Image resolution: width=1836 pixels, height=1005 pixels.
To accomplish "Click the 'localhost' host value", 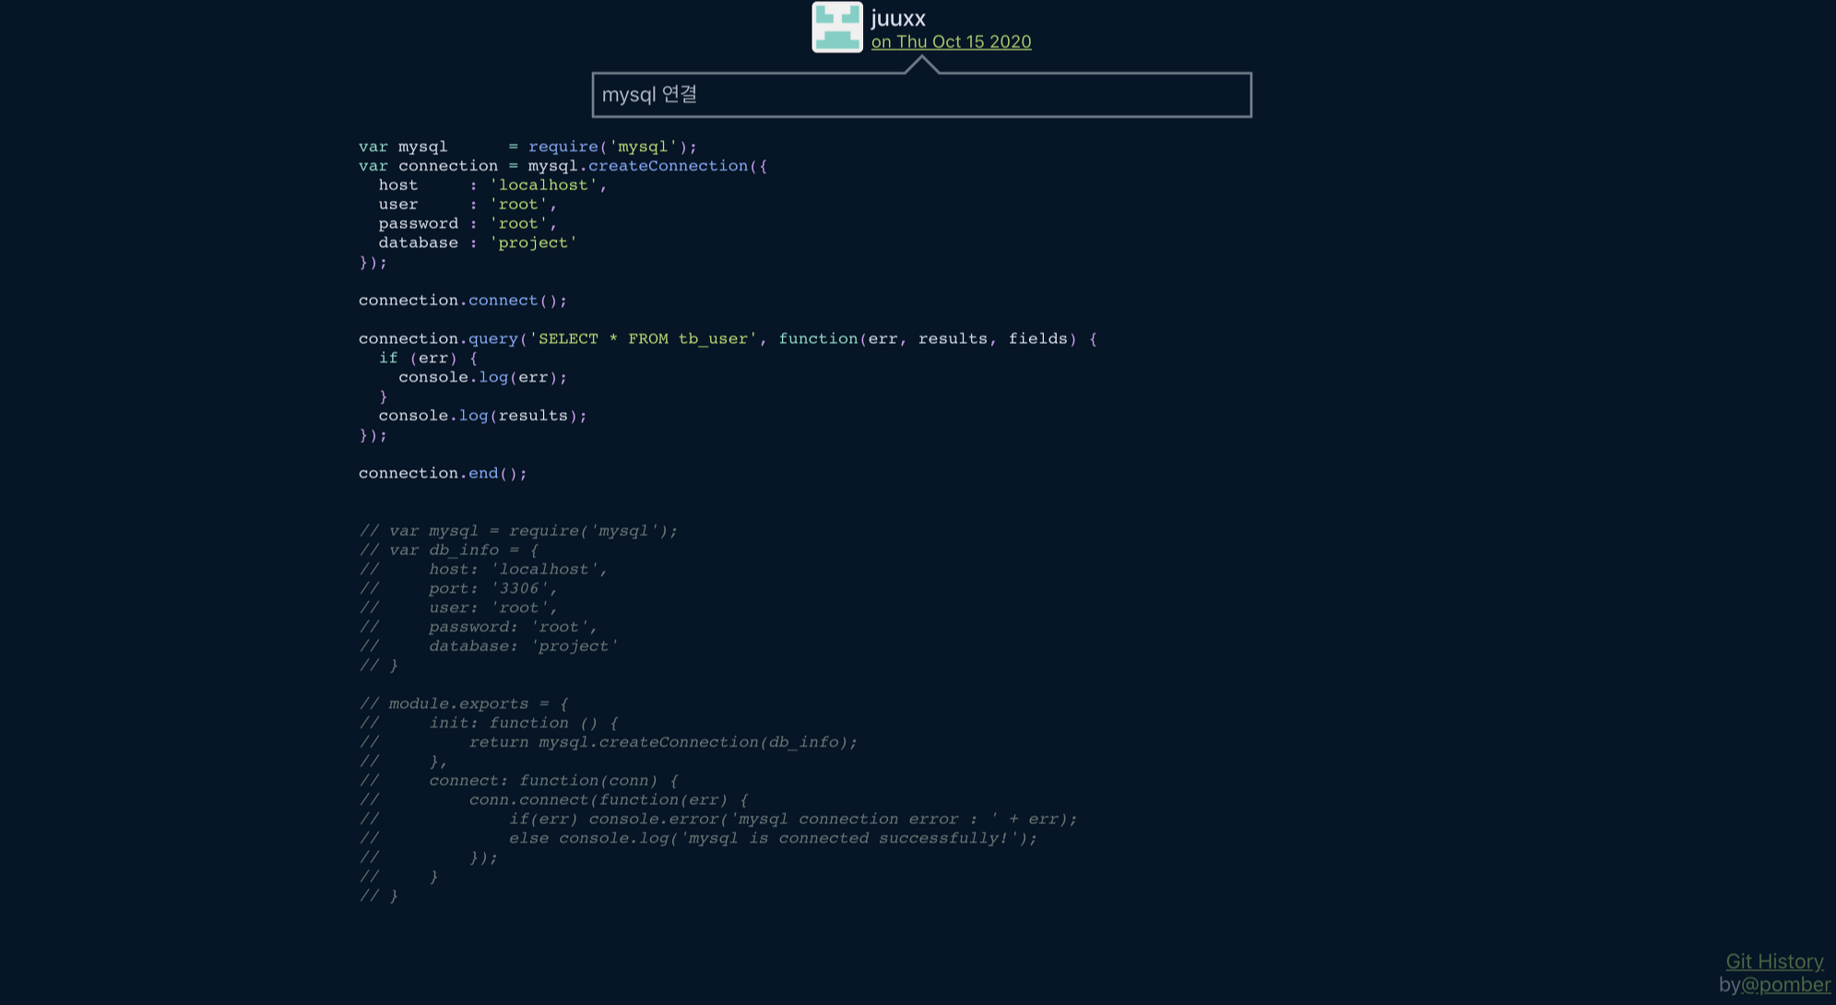I will pos(543,185).
